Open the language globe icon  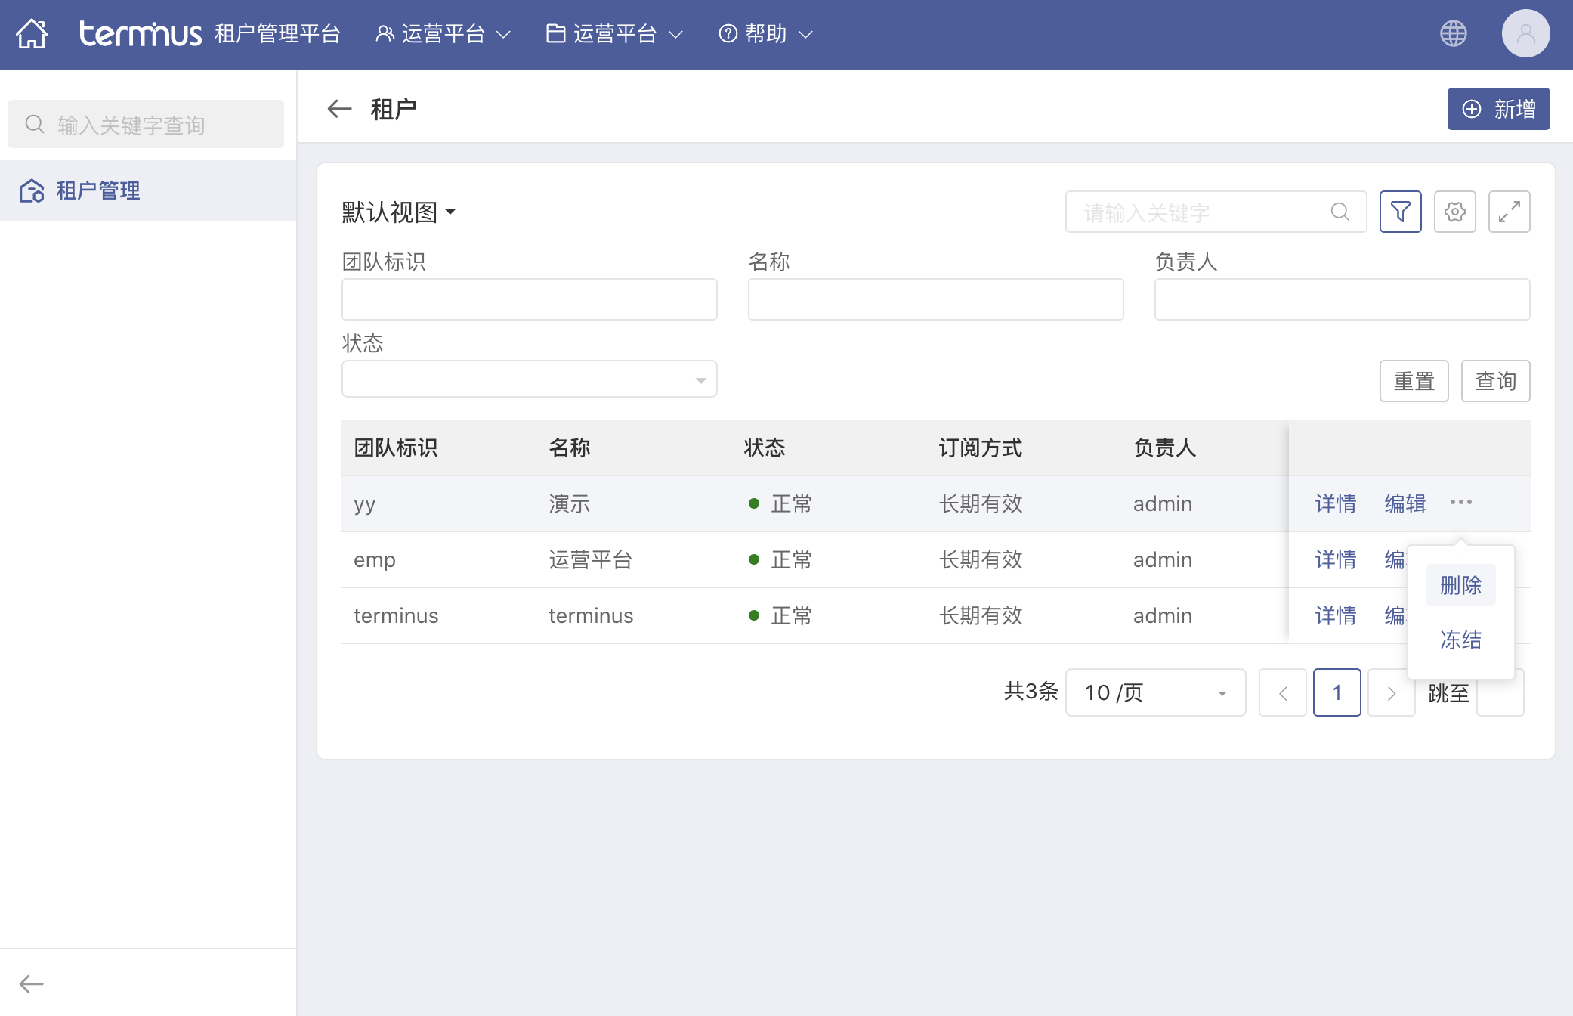click(1453, 33)
